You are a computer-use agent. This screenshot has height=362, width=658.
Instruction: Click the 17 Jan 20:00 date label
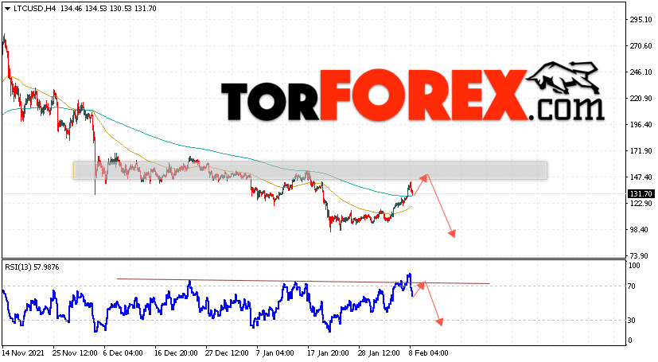[x=328, y=353]
